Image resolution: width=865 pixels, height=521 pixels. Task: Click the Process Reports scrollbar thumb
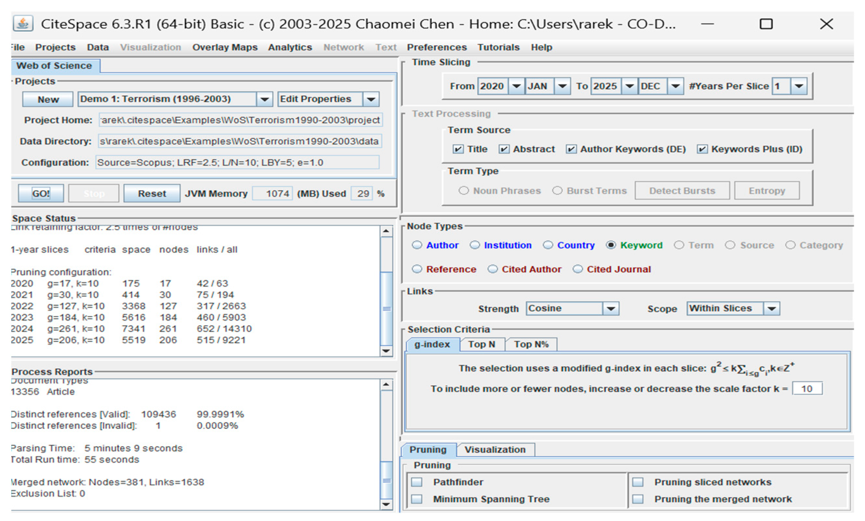click(x=386, y=480)
